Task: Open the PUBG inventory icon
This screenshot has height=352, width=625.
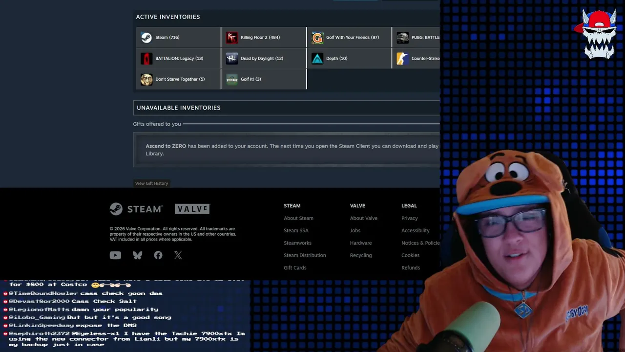Action: [x=403, y=38]
